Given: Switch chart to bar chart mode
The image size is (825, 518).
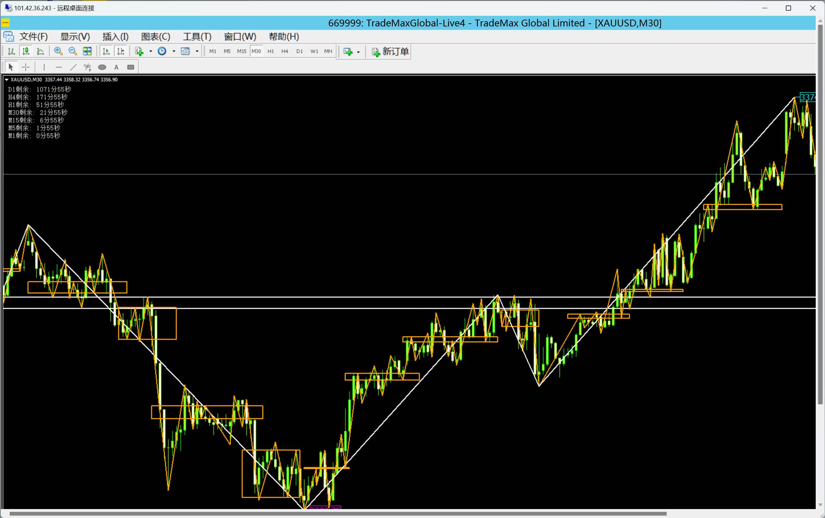Looking at the screenshot, I should click(x=11, y=51).
